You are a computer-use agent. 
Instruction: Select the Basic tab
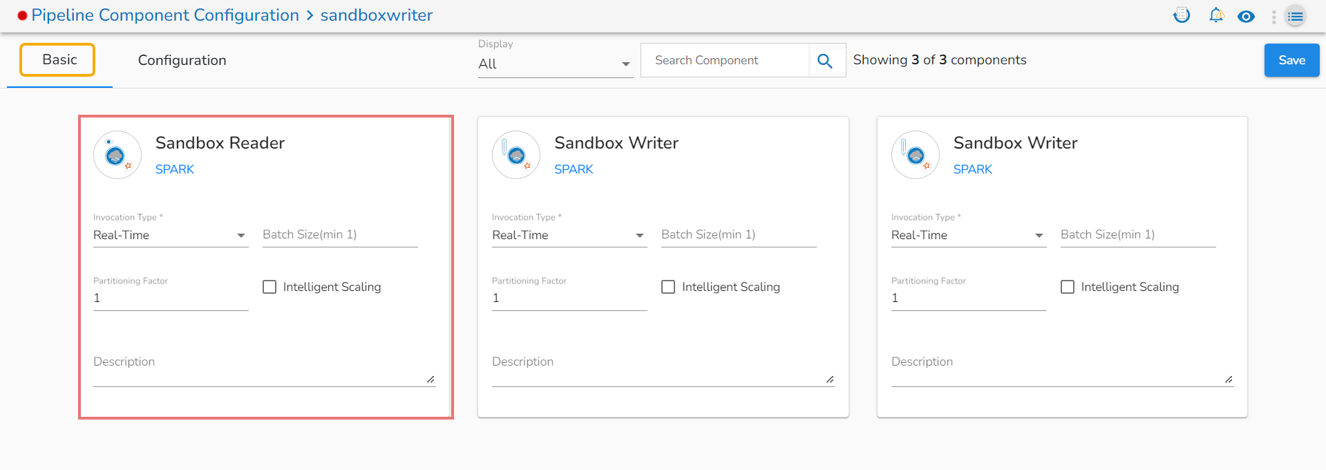(x=59, y=59)
